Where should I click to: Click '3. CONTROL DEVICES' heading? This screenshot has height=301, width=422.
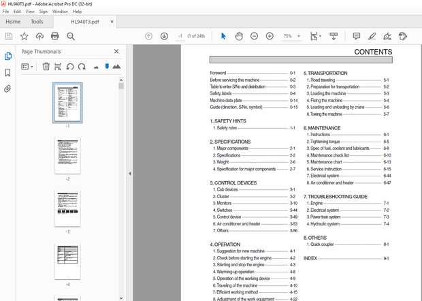tap(233, 183)
